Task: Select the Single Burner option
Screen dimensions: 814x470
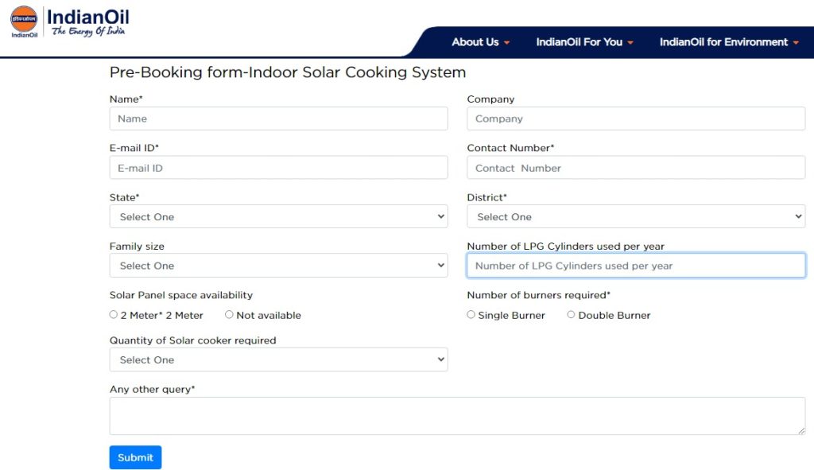Action: (x=471, y=315)
